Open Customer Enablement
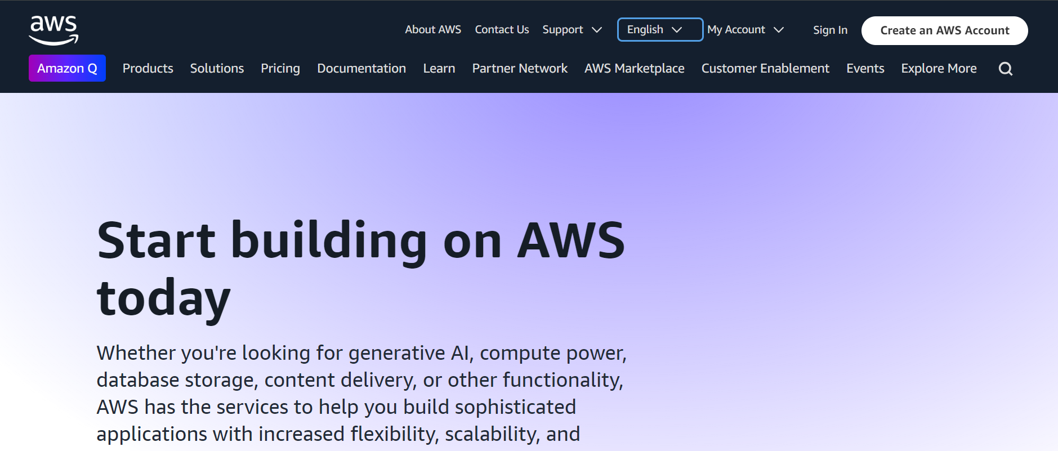 click(765, 68)
